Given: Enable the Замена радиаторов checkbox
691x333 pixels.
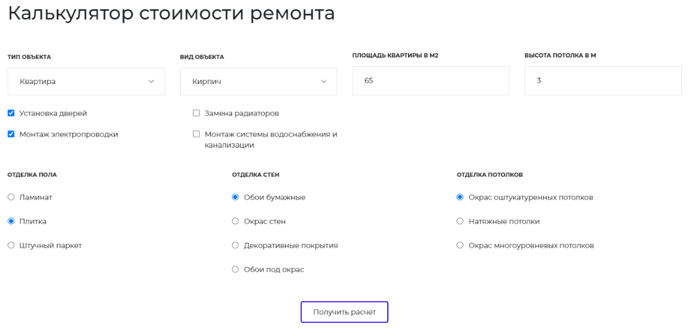Looking at the screenshot, I should coord(197,113).
